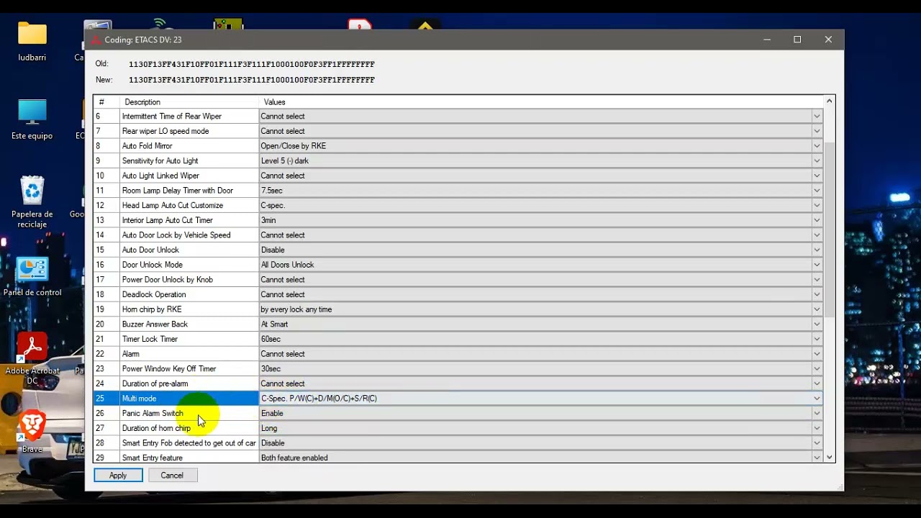Expand Auto Fold Mirror value dropdown
Screen dimensions: 921x518
[817, 146]
